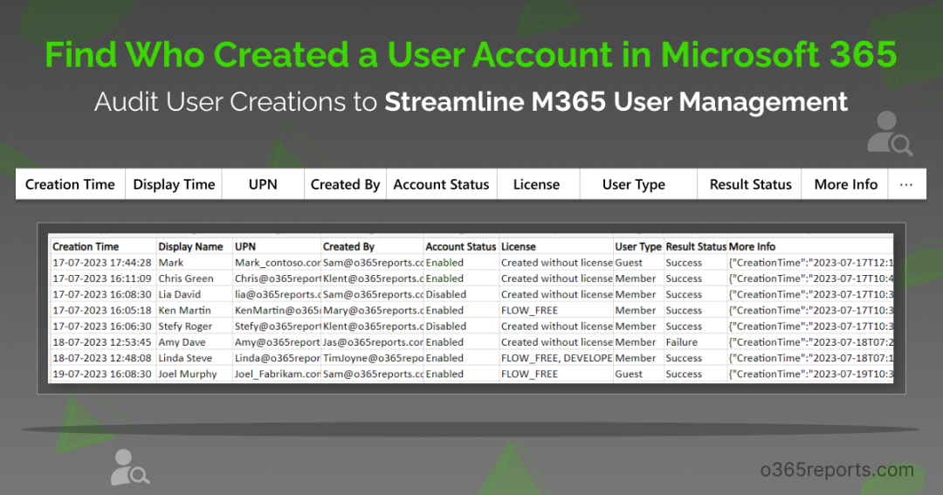Click the display name 'Joel Murphy'
Image resolution: width=943 pixels, height=495 pixels.
(188, 374)
